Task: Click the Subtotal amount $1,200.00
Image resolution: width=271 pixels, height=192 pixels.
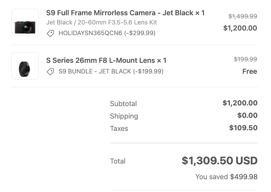Action: coord(240,103)
